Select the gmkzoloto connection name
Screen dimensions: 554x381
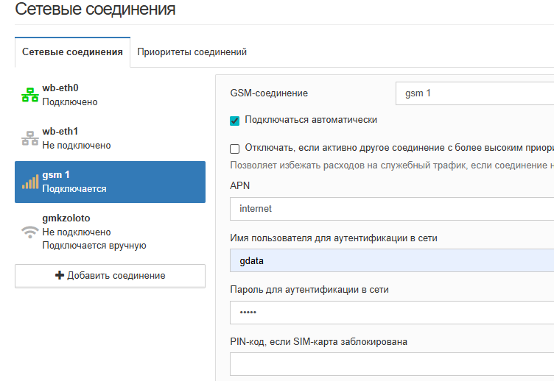click(66, 218)
